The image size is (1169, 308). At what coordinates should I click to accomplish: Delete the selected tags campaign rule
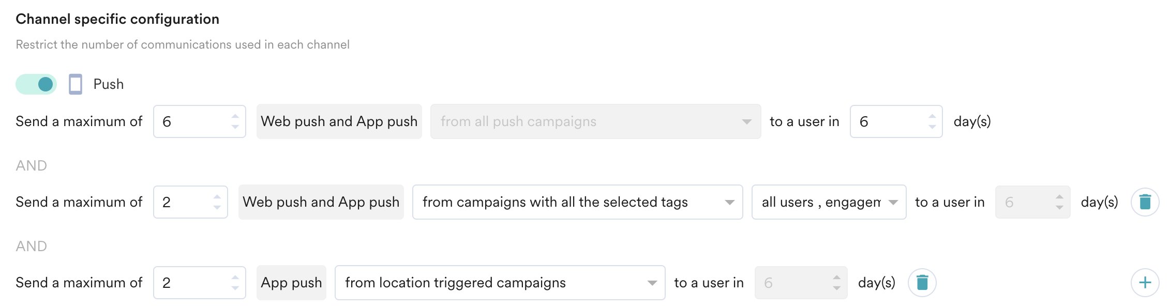(x=1145, y=202)
